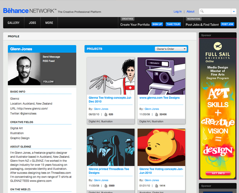
Task: Open Glennz Tee Voting concepts Jul-Dec 2010
Action: (110, 100)
